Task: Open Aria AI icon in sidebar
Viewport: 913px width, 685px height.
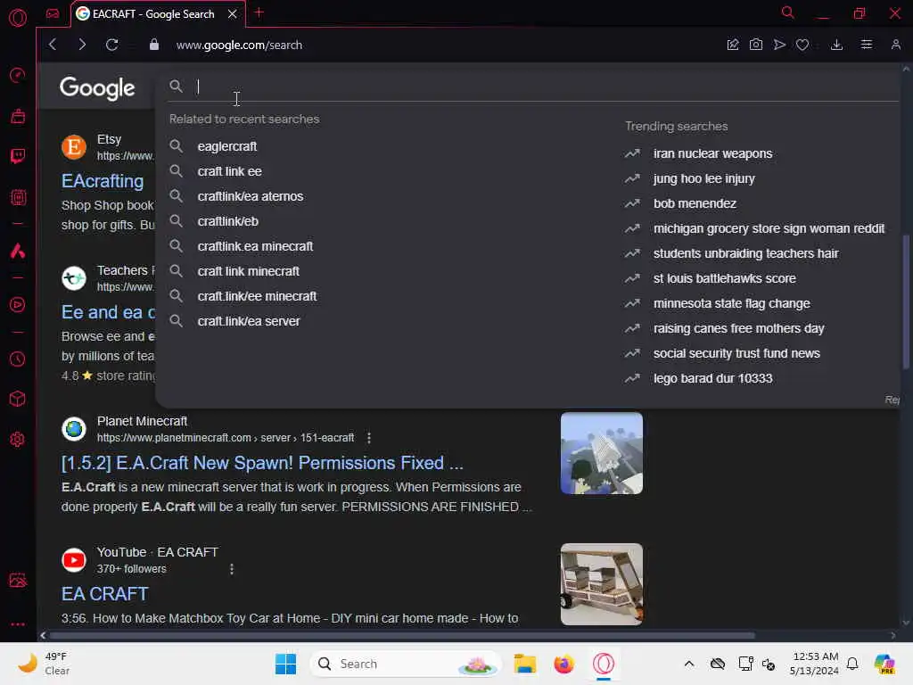Action: click(x=18, y=251)
